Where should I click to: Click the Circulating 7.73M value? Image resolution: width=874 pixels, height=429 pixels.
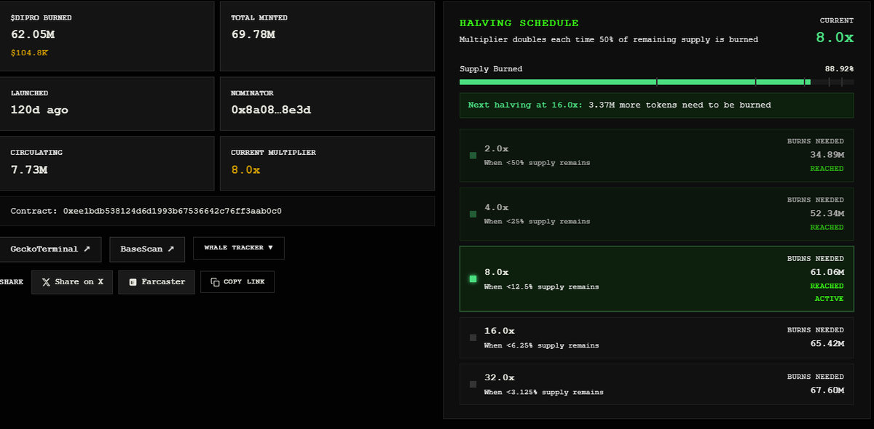[x=29, y=169]
